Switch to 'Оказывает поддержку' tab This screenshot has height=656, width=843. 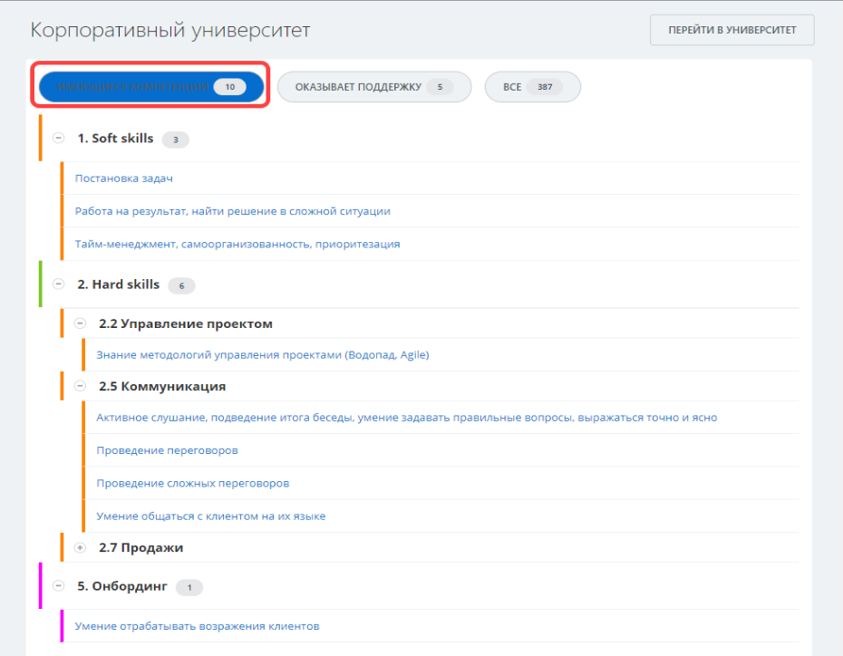(374, 86)
